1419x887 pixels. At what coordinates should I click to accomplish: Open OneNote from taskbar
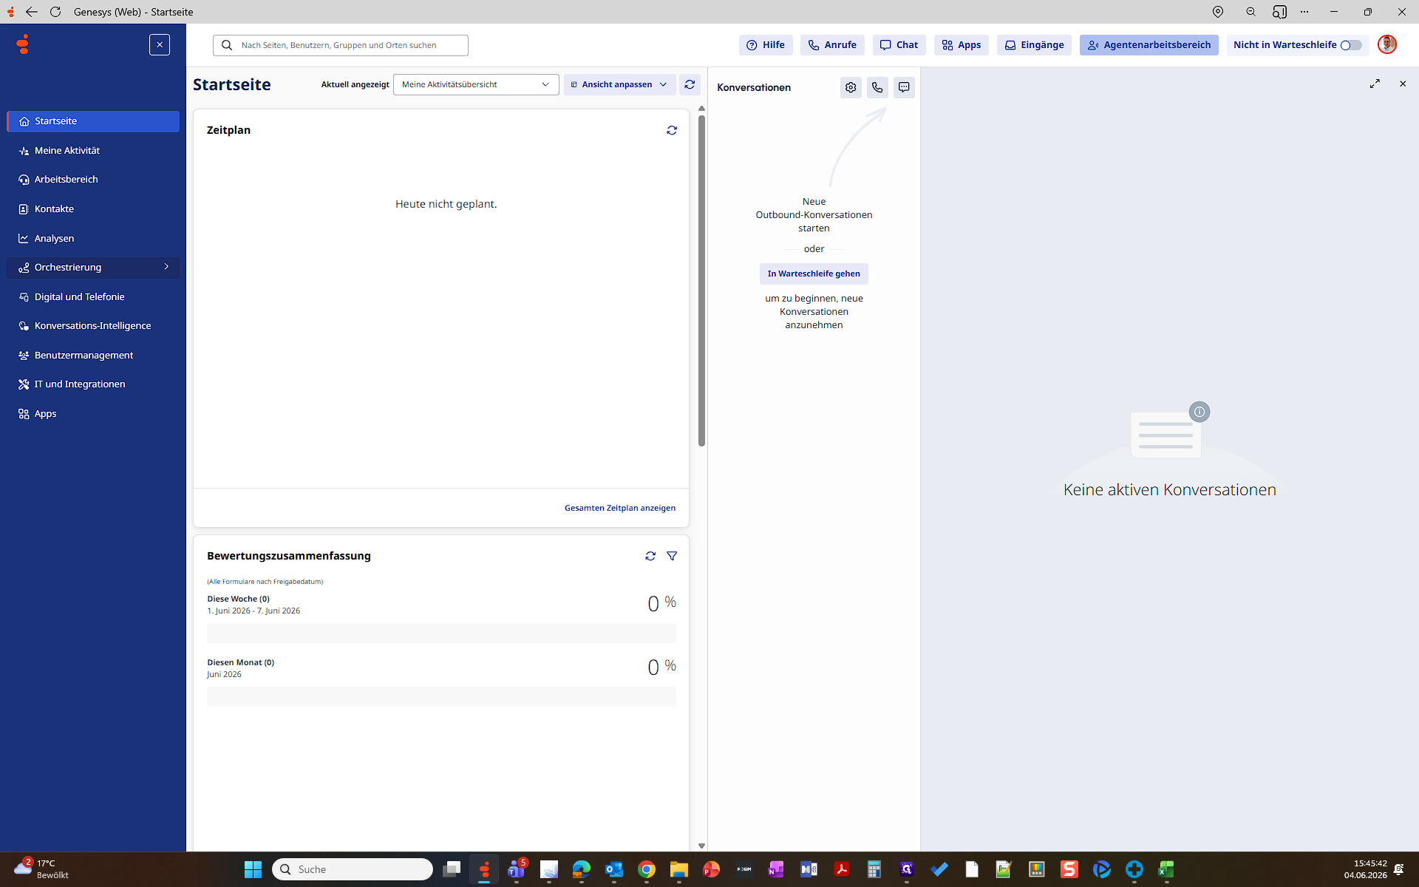(x=776, y=869)
